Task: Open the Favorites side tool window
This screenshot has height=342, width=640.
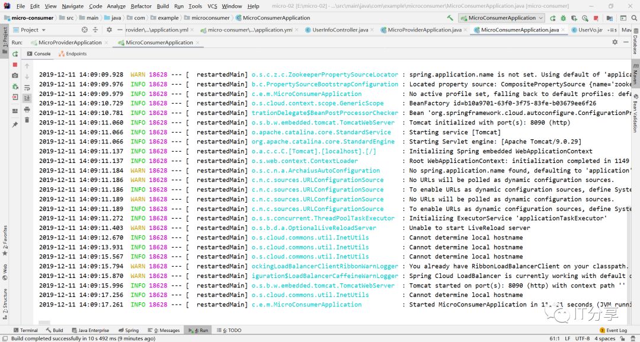Action: tap(5, 240)
